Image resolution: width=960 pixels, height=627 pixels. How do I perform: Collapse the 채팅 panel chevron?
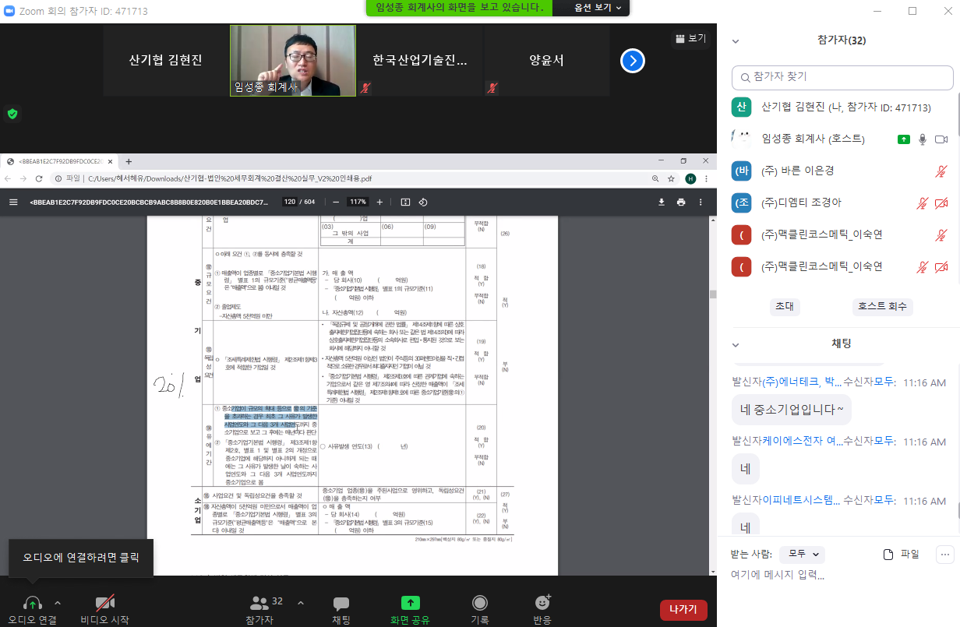coord(735,343)
